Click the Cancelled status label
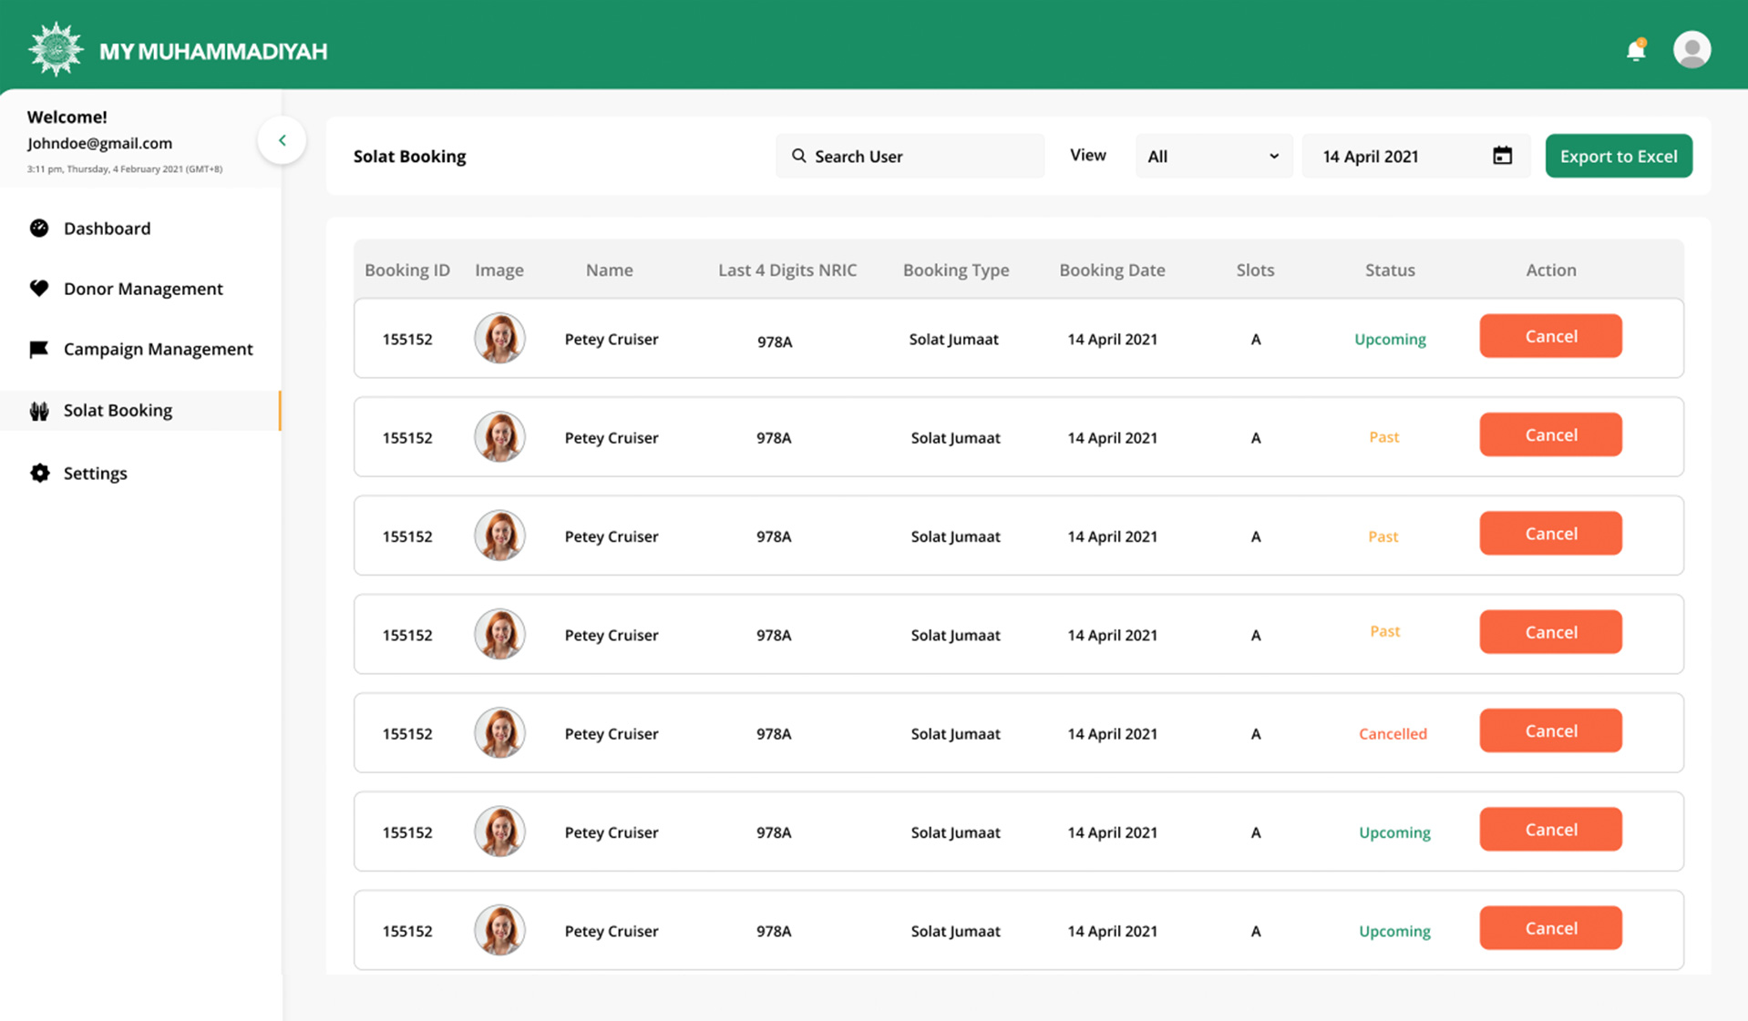The image size is (1748, 1021). point(1393,733)
